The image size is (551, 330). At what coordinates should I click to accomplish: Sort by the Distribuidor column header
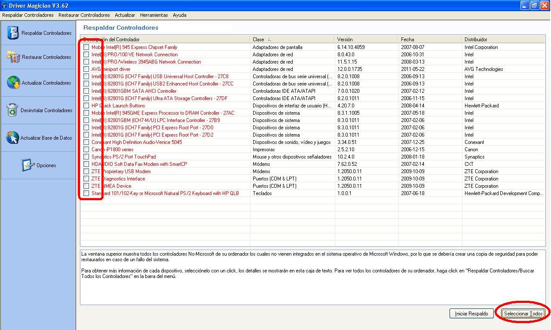pos(504,39)
